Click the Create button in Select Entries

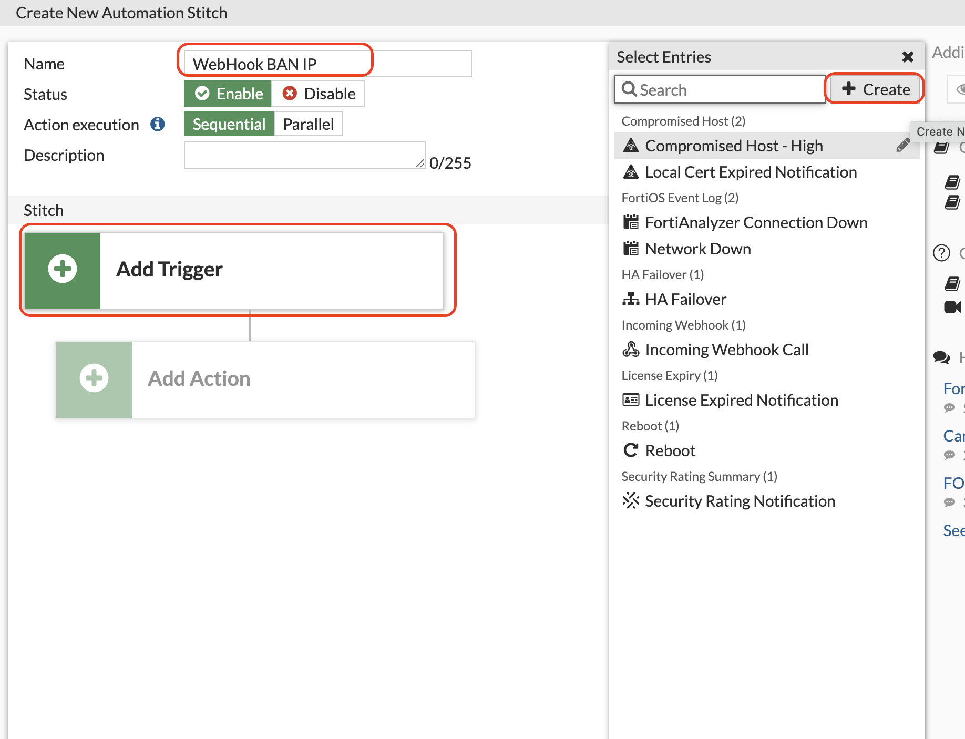click(874, 88)
